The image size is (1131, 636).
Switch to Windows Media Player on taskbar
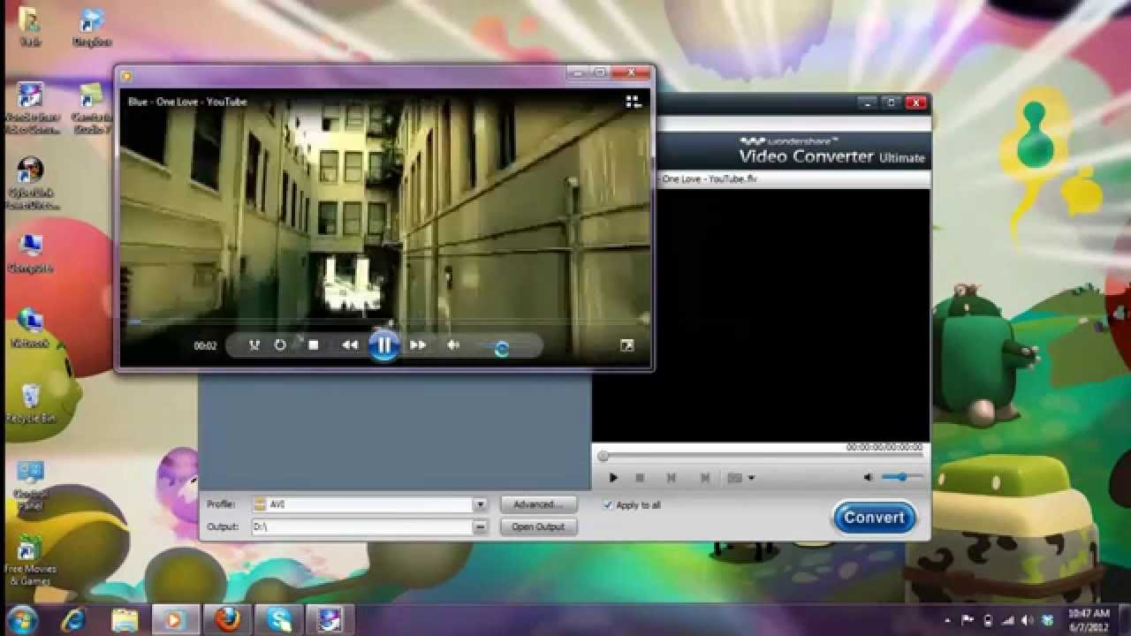(x=175, y=618)
